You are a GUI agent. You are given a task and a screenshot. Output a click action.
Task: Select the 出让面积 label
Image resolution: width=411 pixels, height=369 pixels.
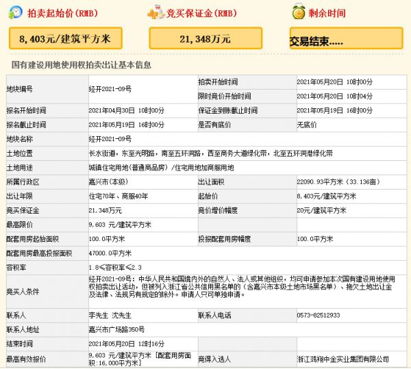click(211, 181)
